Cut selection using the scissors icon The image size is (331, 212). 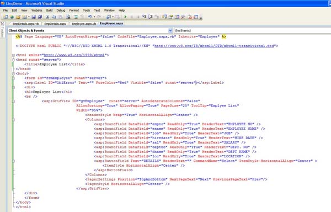(47, 17)
